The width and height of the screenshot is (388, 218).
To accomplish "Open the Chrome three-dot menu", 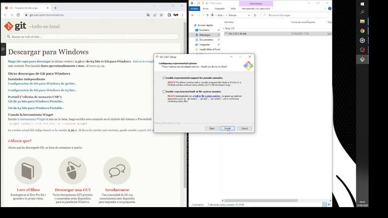I will (x=182, y=15).
